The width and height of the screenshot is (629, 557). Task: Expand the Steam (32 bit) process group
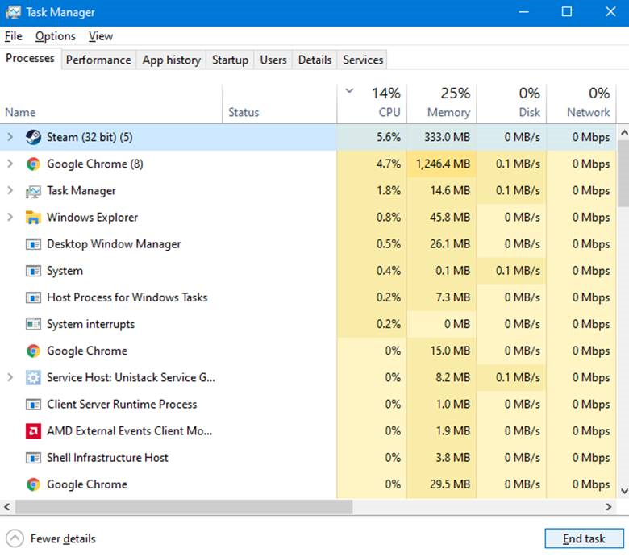tap(10, 137)
